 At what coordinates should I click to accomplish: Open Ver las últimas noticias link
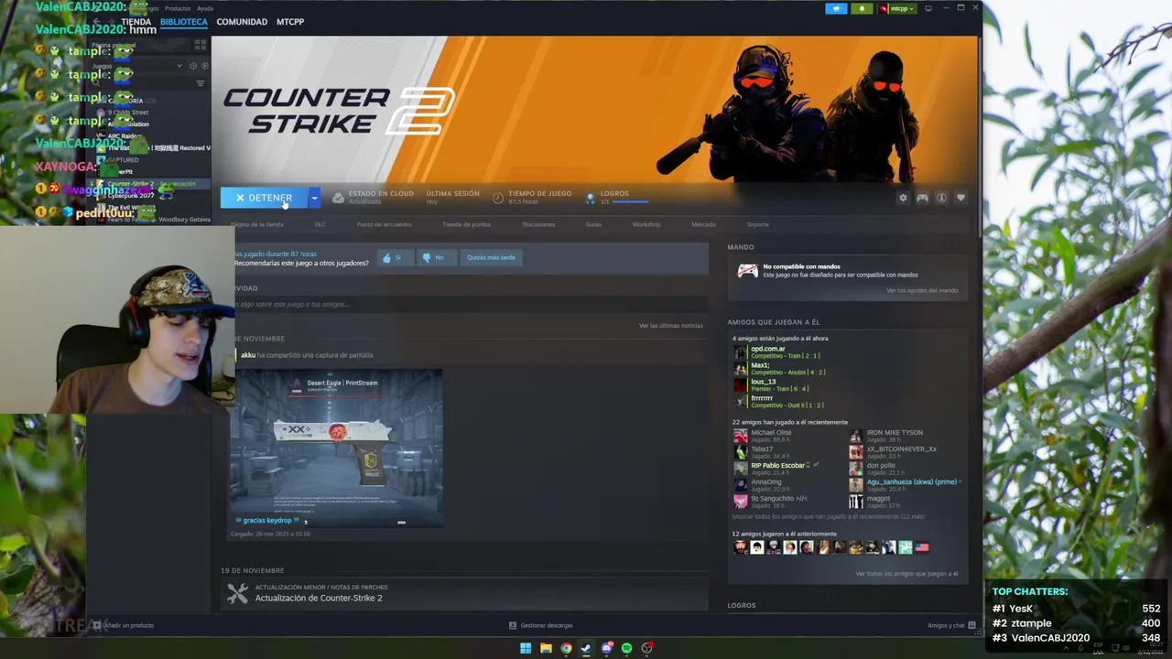(x=671, y=326)
